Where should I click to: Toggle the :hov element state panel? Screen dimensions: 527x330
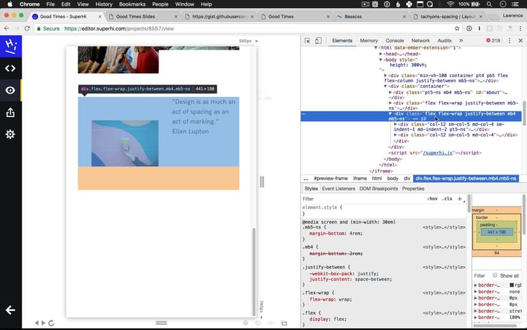[432, 199]
